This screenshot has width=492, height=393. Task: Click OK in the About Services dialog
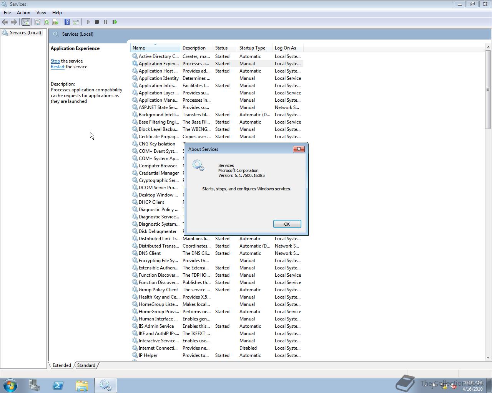pos(287,224)
